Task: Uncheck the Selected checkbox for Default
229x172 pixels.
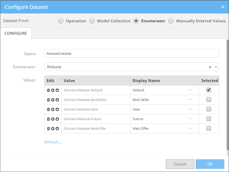Action: [208, 90]
